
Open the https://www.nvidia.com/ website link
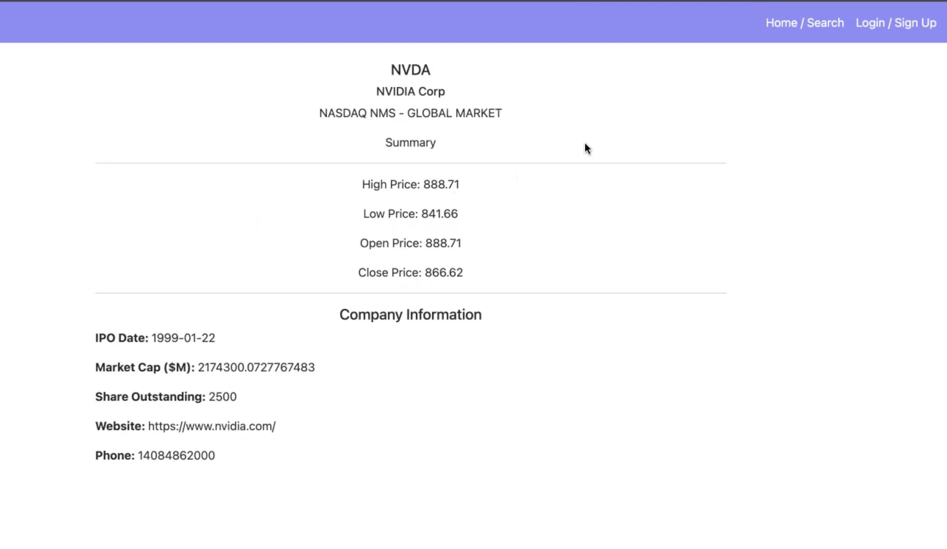212,426
